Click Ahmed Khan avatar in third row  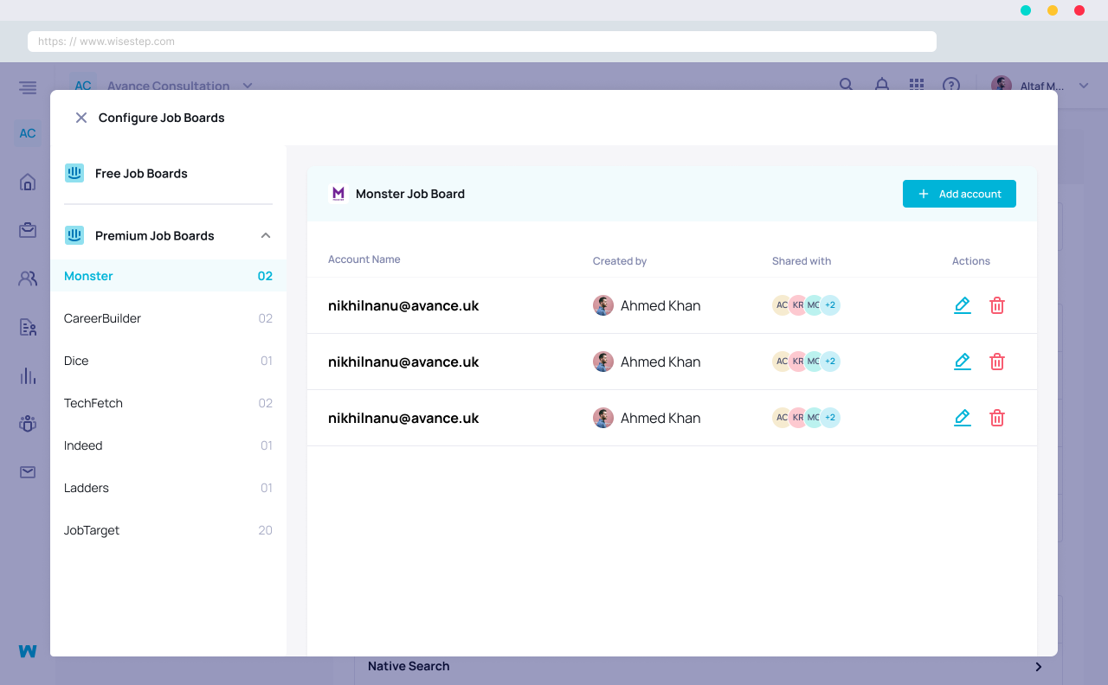point(603,418)
